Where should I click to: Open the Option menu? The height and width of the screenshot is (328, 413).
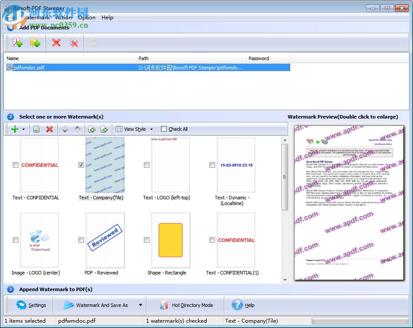tap(86, 18)
